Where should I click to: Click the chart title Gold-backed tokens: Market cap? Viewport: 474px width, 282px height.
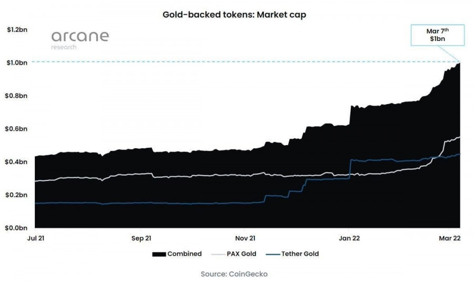[234, 15]
